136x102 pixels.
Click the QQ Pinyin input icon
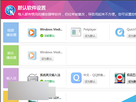[76, 78]
